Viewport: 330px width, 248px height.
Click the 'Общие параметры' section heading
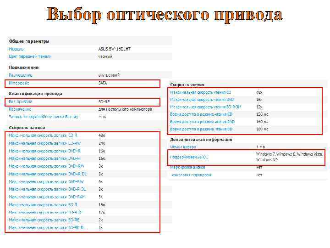click(x=29, y=41)
